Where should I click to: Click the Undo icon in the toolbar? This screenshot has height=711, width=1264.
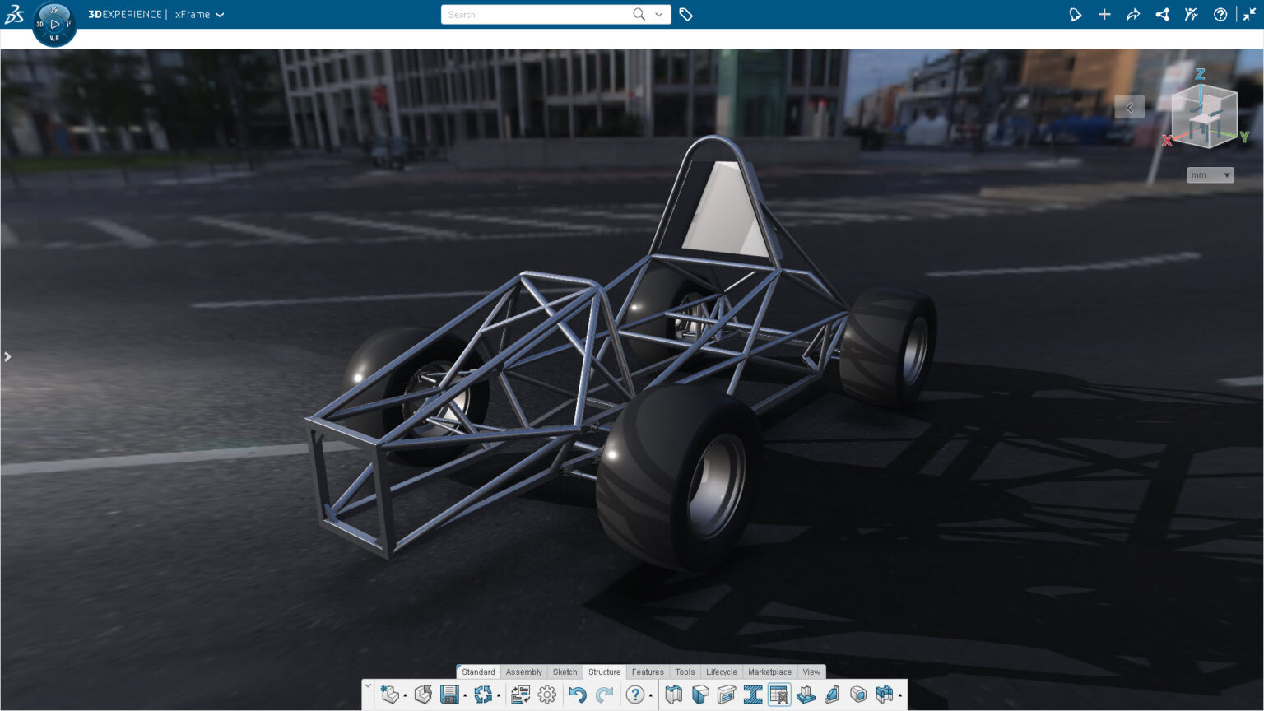click(x=579, y=694)
